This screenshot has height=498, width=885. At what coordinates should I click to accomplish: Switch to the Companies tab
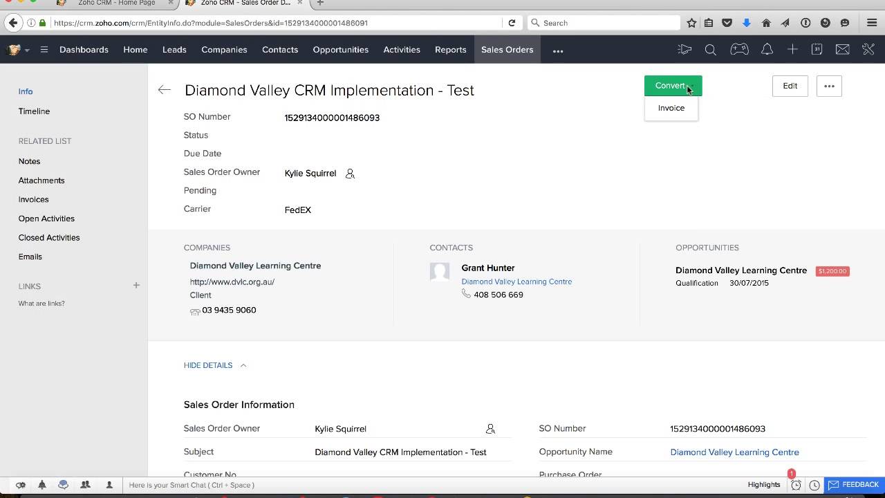pos(224,50)
